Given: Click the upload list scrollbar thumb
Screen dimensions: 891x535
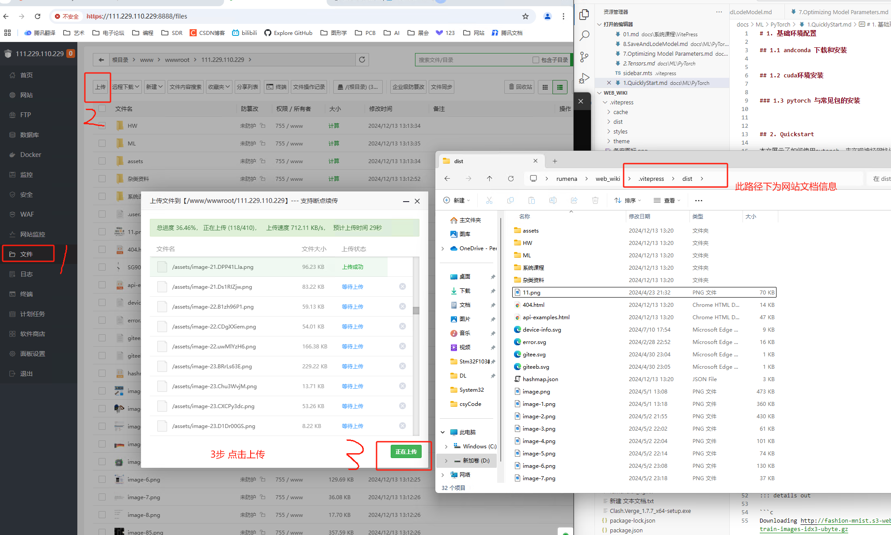Looking at the screenshot, I should pyautogui.click(x=416, y=310).
